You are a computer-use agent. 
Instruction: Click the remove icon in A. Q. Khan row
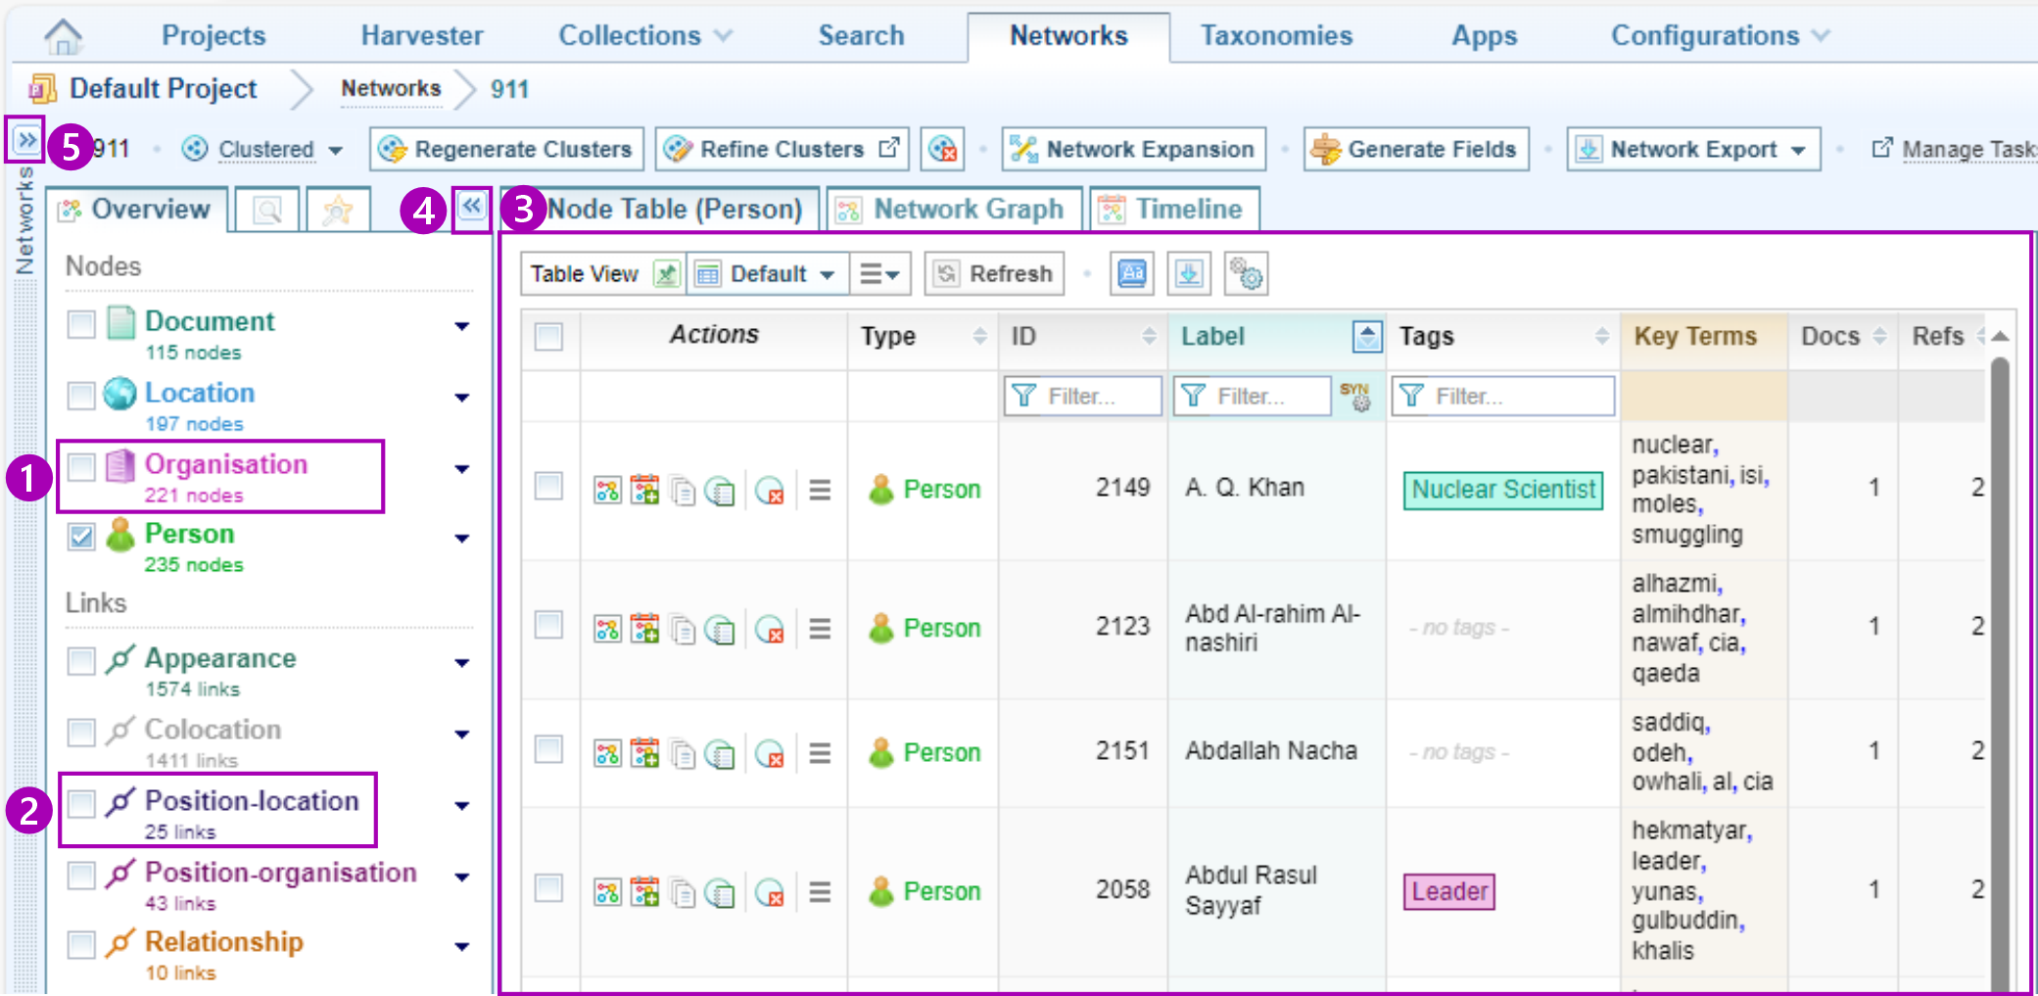[x=771, y=490]
